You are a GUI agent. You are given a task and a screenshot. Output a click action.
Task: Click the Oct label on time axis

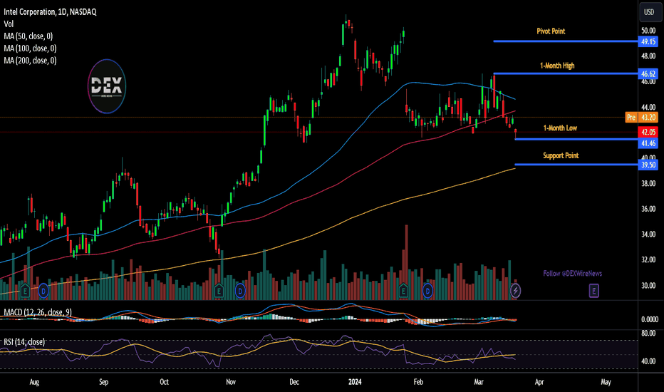coord(165,382)
